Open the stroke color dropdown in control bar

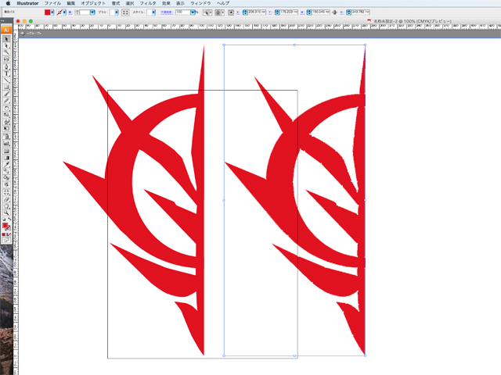pyautogui.click(x=64, y=12)
